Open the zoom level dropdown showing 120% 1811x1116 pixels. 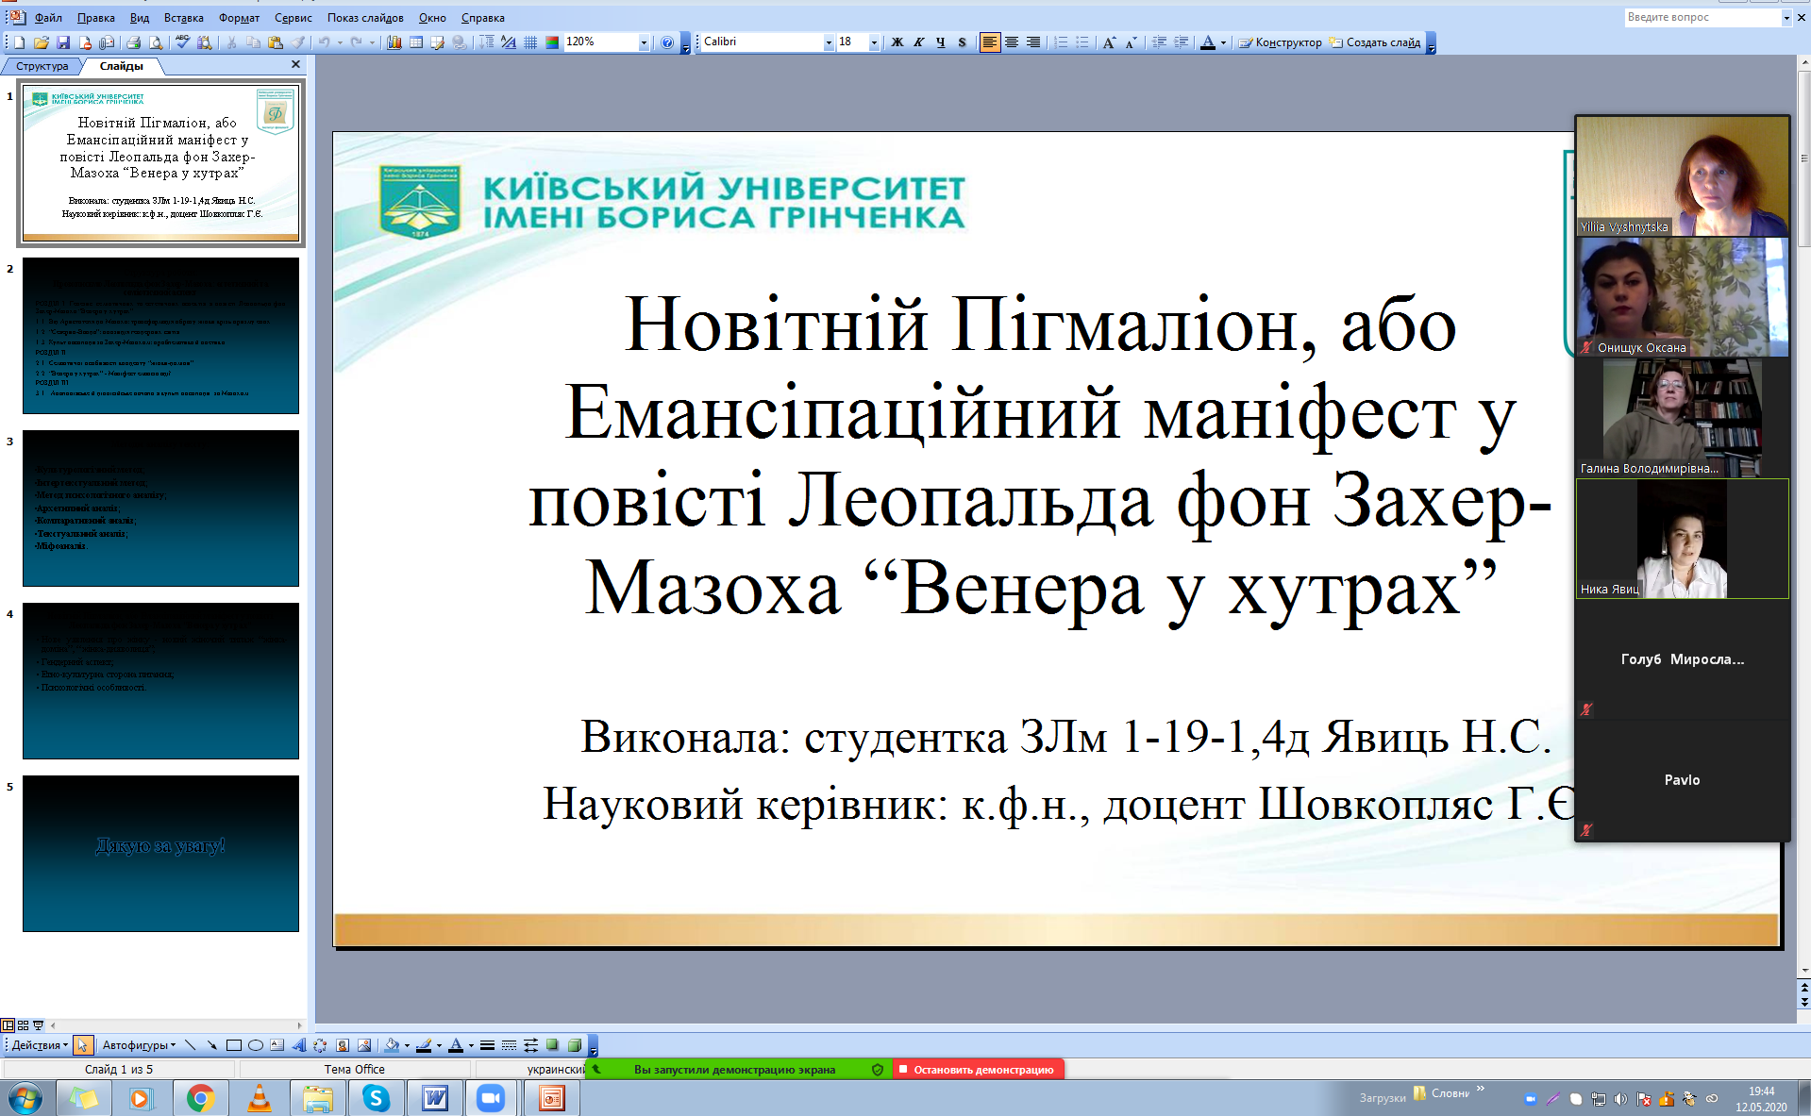(644, 42)
